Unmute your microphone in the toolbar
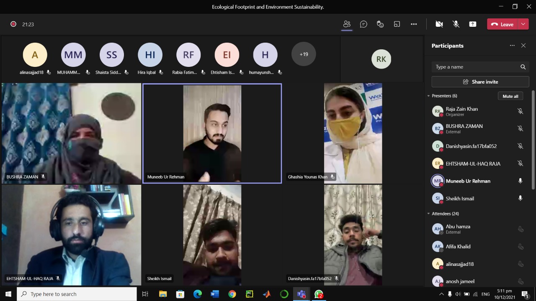This screenshot has height=301, width=536. (456, 24)
